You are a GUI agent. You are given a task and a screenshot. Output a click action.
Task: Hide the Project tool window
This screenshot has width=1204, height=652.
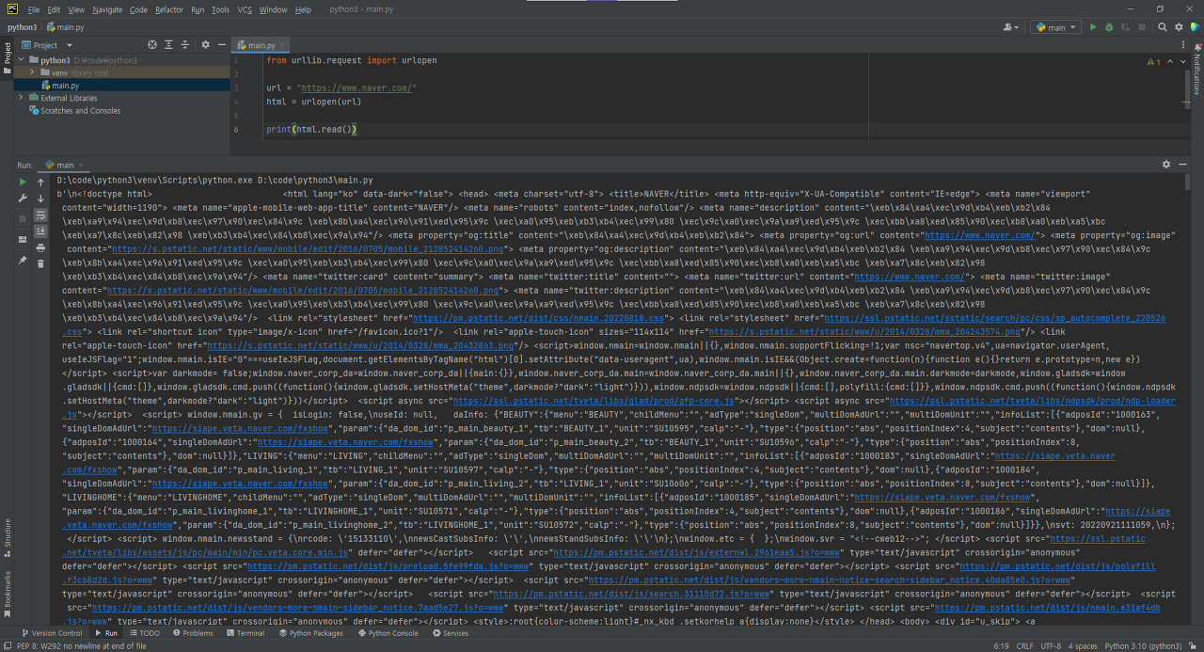[x=222, y=44]
